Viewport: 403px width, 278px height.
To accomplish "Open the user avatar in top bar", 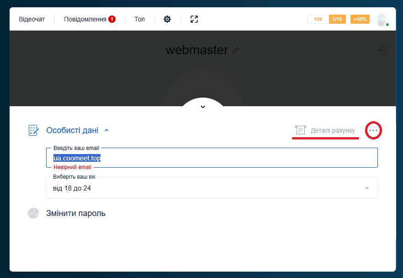I will [381, 19].
